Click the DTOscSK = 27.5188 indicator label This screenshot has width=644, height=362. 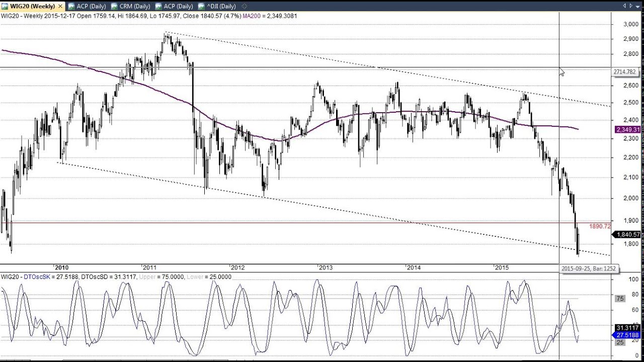(51, 277)
